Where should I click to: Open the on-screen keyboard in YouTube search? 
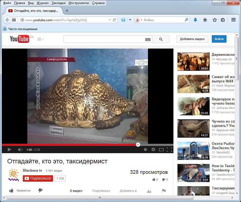[148, 39]
